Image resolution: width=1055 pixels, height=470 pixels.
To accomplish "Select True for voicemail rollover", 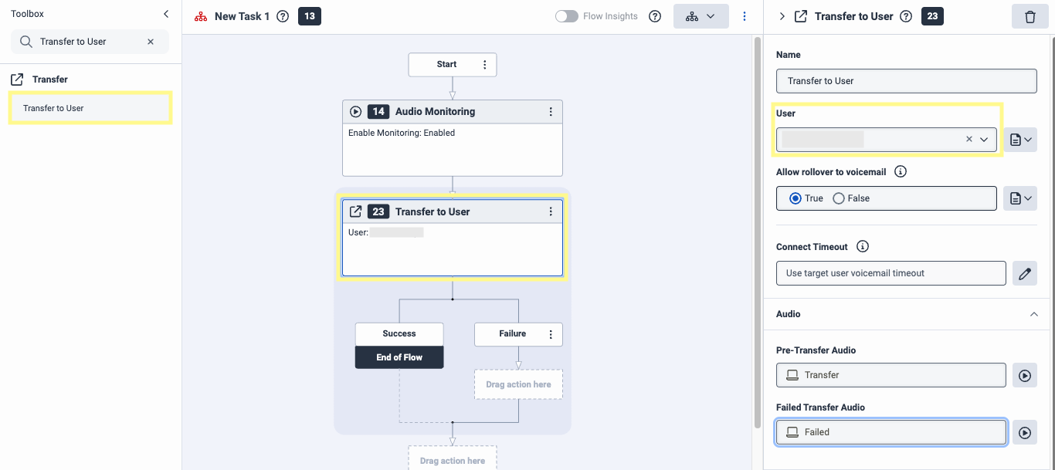I will pos(795,198).
